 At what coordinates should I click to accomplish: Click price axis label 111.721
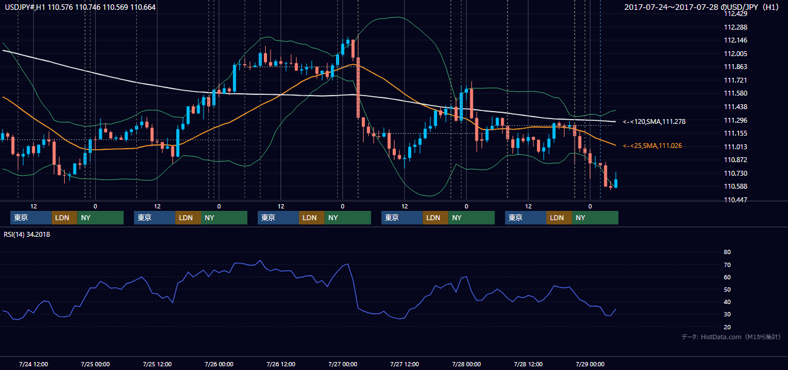tap(736, 80)
